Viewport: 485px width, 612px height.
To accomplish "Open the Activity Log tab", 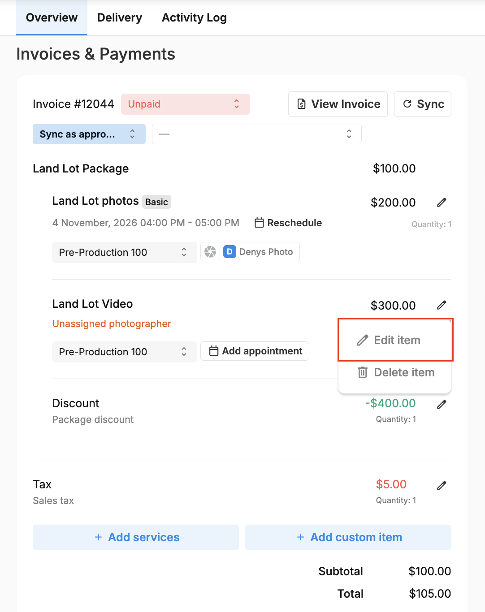I will [x=194, y=17].
